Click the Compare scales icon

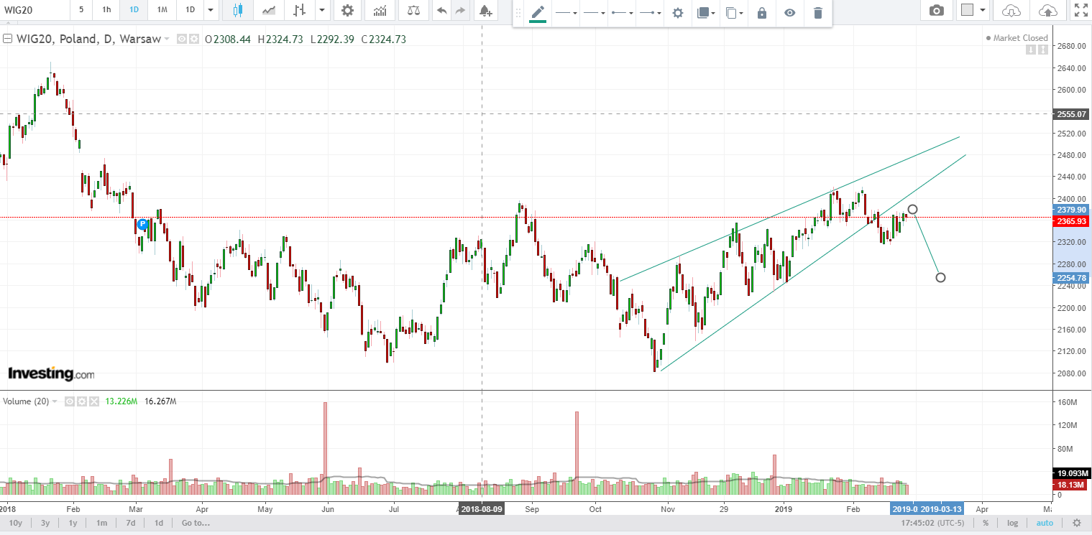point(415,10)
